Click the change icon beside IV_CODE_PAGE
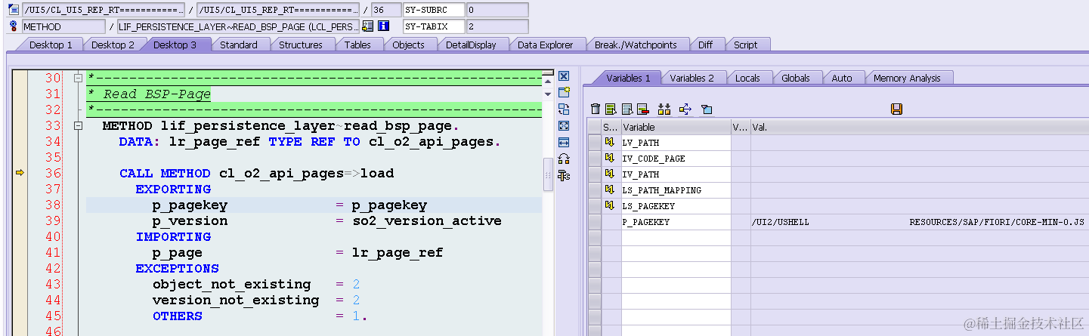The height and width of the screenshot is (336, 1089). (609, 158)
